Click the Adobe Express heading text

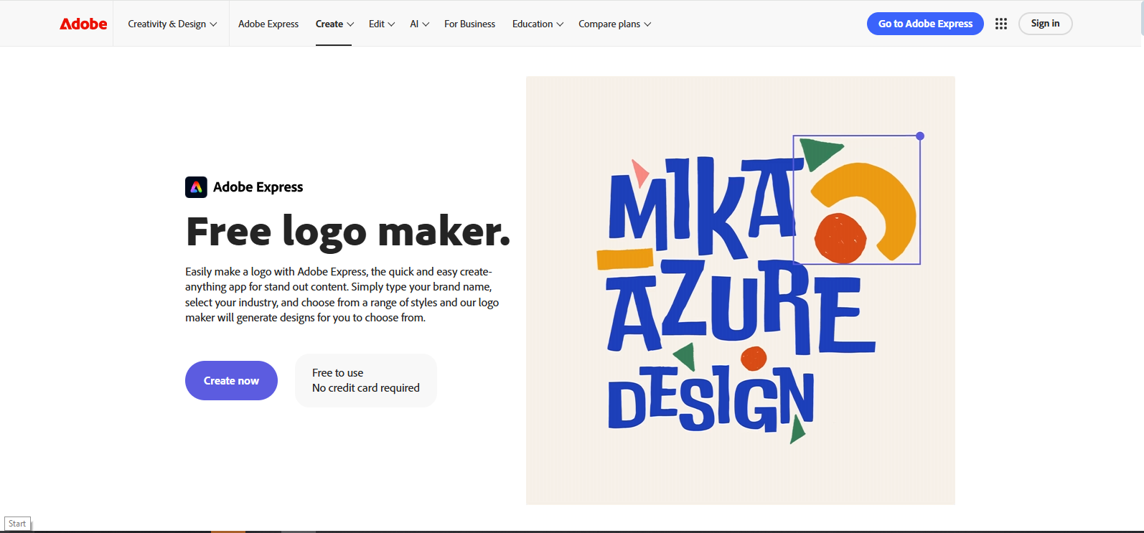258,187
